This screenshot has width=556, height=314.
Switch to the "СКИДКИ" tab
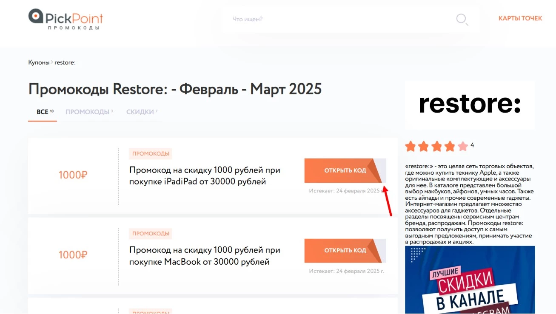coord(142,112)
